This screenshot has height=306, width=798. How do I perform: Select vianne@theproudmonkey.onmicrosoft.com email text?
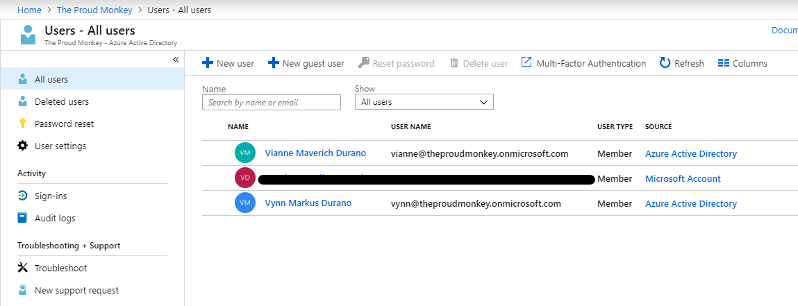pyautogui.click(x=479, y=153)
